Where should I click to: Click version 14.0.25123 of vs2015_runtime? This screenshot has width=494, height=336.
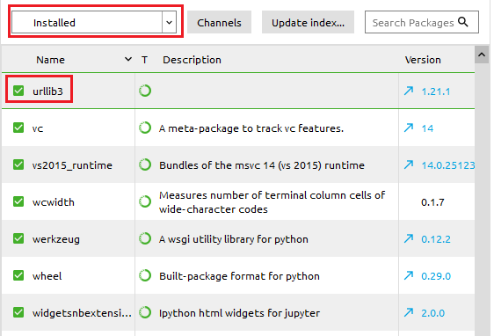tap(448, 165)
